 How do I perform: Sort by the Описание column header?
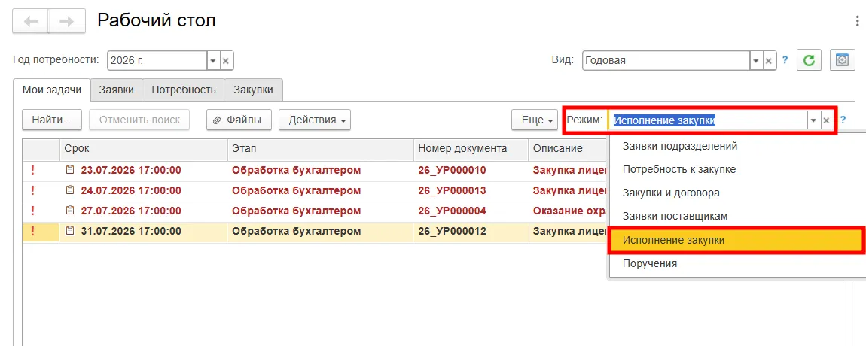569,149
